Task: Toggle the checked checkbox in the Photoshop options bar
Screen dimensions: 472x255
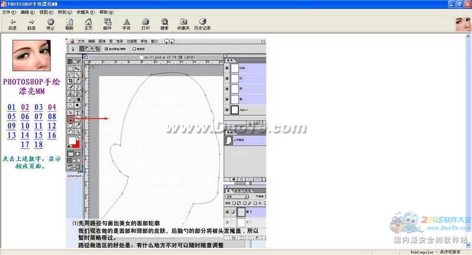Action: click(106, 49)
